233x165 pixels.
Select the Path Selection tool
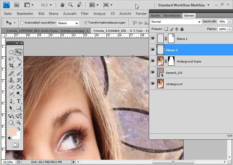[x=11, y=108]
